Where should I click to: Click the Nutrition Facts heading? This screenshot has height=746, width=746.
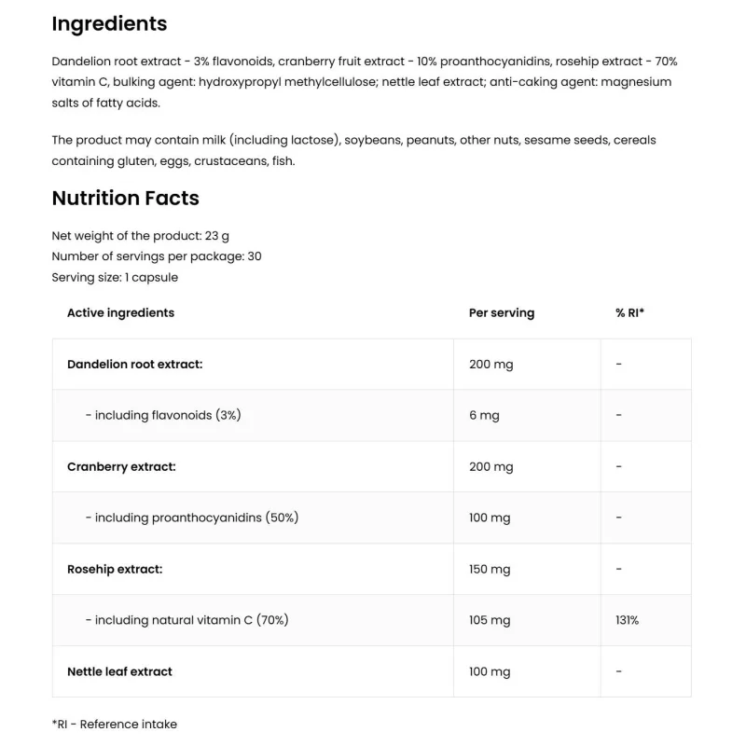(x=126, y=198)
